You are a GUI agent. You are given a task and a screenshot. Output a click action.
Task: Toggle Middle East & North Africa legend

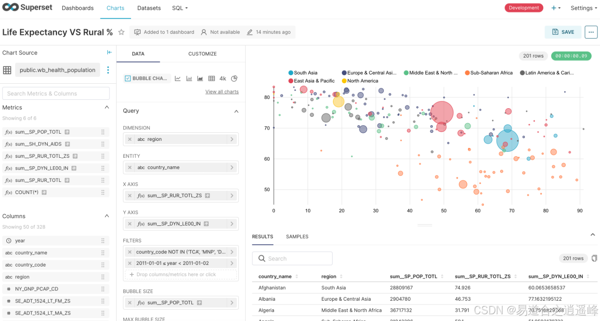coord(431,73)
